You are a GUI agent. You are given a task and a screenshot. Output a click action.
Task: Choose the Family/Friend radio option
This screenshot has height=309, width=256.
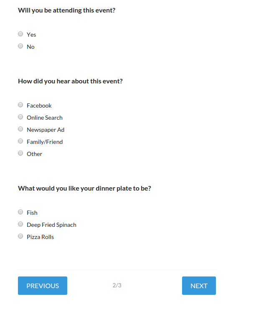click(20, 141)
